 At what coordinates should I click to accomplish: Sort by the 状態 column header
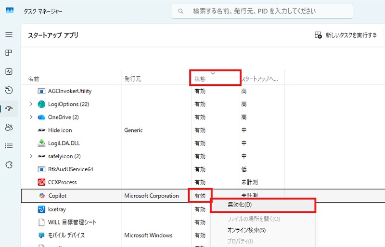click(x=200, y=79)
